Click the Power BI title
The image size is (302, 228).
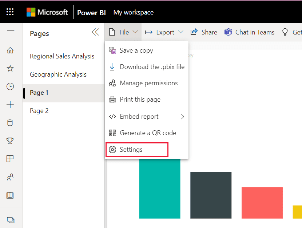coord(91,13)
